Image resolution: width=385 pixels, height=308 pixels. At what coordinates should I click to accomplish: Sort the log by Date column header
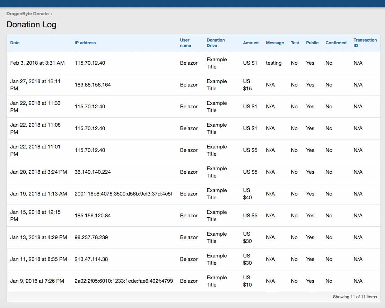[15, 43]
